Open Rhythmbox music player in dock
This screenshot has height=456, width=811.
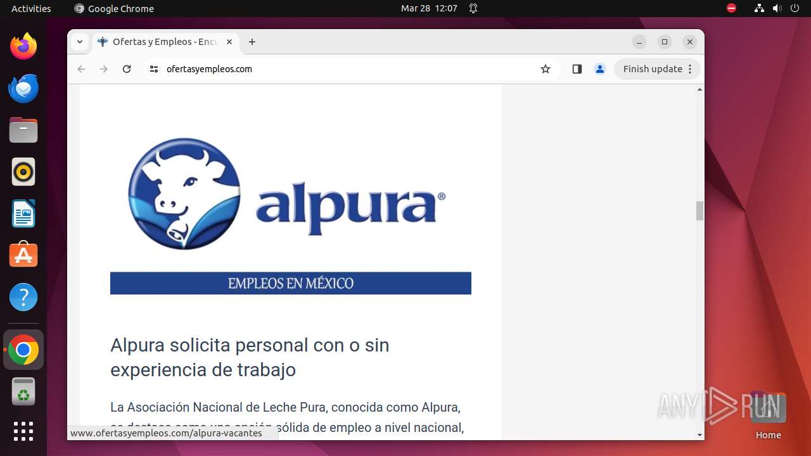(23, 172)
